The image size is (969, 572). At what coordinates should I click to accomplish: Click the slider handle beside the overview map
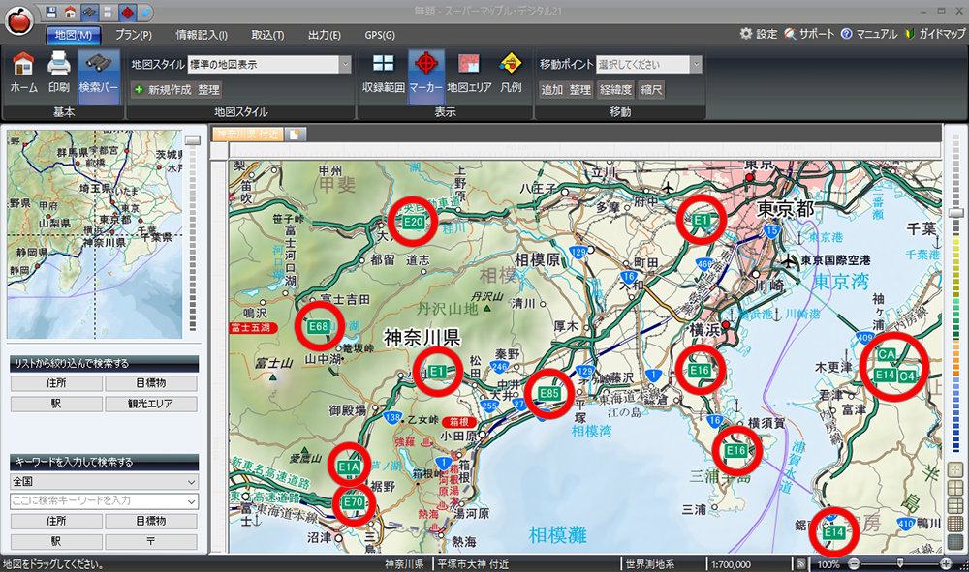point(193,140)
